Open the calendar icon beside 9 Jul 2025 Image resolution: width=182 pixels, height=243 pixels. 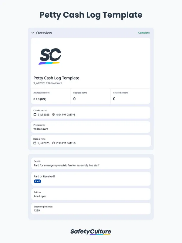point(35,115)
